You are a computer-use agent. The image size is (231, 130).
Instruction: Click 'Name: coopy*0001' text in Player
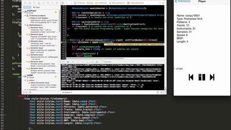click(x=188, y=16)
